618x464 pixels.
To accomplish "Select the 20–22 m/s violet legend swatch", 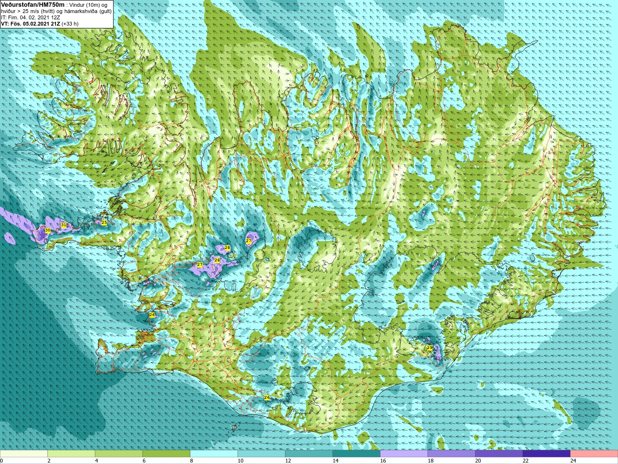I will (499, 454).
